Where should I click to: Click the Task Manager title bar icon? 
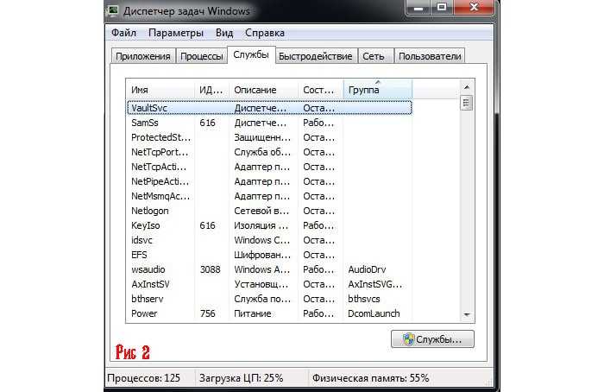(x=113, y=10)
